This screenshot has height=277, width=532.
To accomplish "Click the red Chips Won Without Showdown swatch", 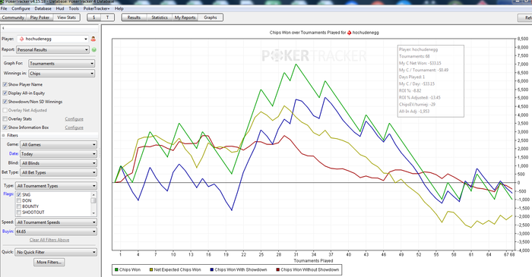I will pyautogui.click(x=277, y=270).
